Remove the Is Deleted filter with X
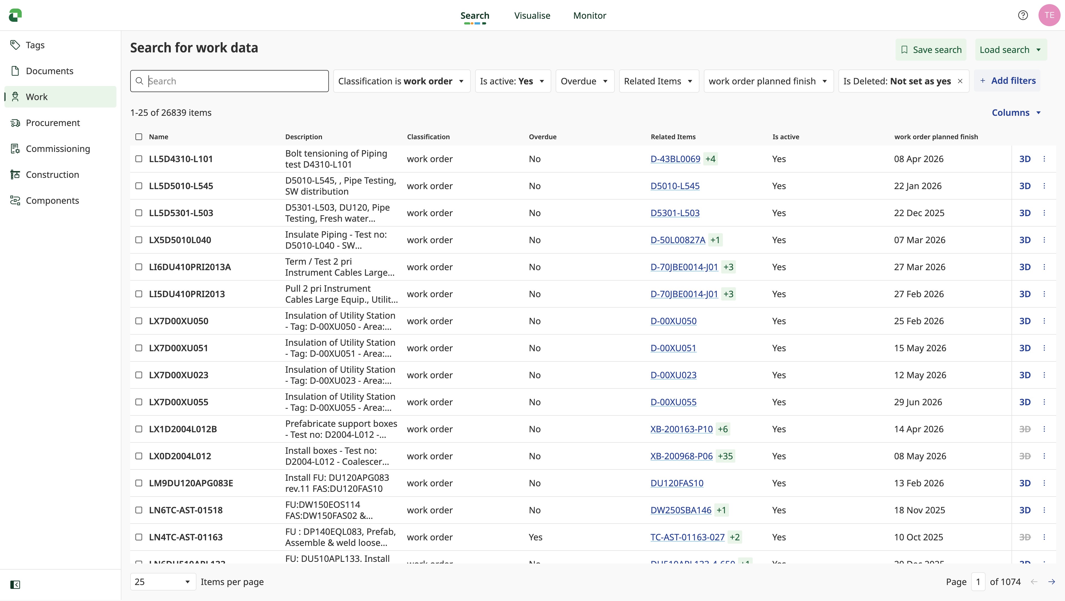Screen dimensions: 1065x601 coord(960,81)
